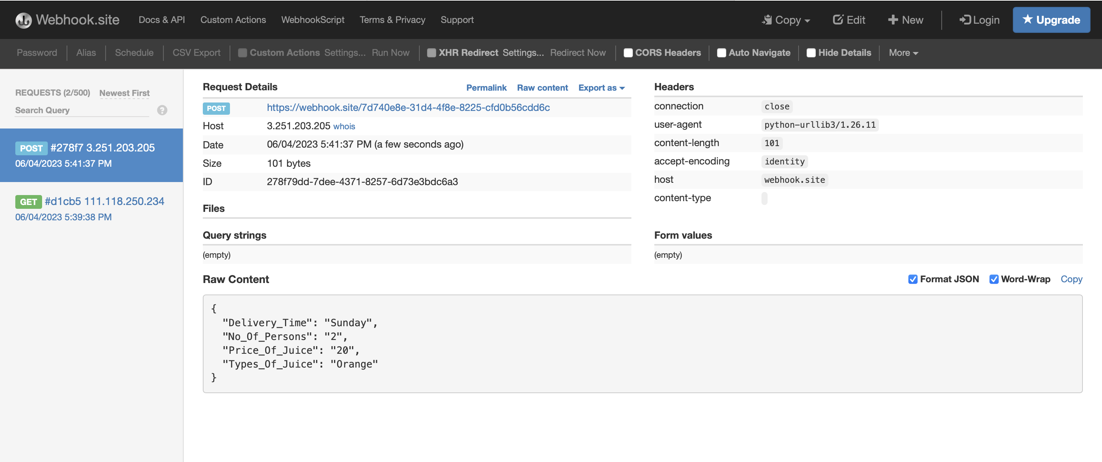Expand the Export as dropdown
Viewport: 1102px width, 462px height.
pos(601,88)
